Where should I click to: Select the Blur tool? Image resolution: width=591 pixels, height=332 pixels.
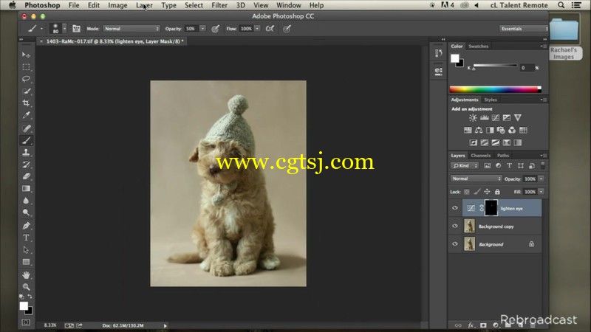point(26,200)
